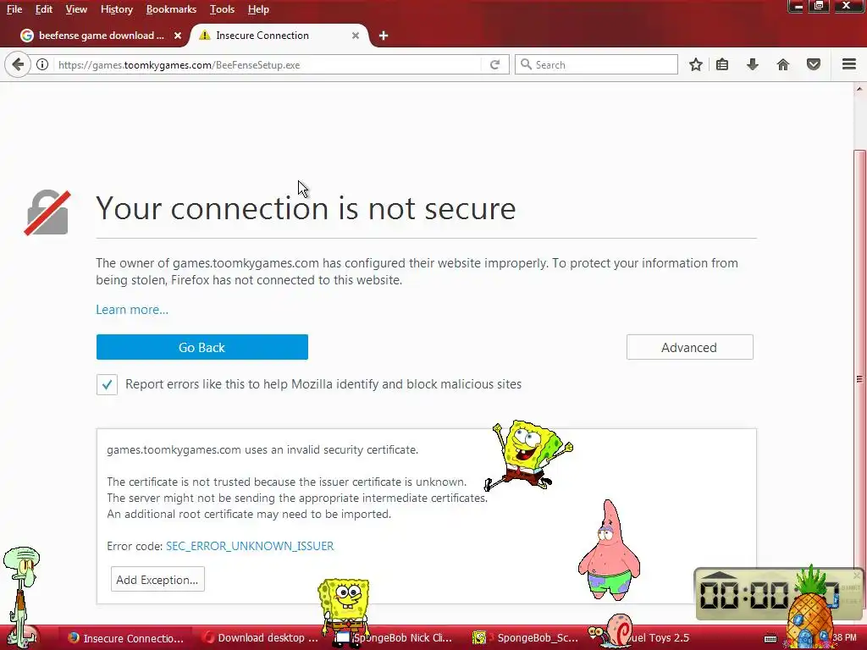This screenshot has height=650, width=867.
Task: Go back using the browser back arrow
Action: (x=18, y=64)
